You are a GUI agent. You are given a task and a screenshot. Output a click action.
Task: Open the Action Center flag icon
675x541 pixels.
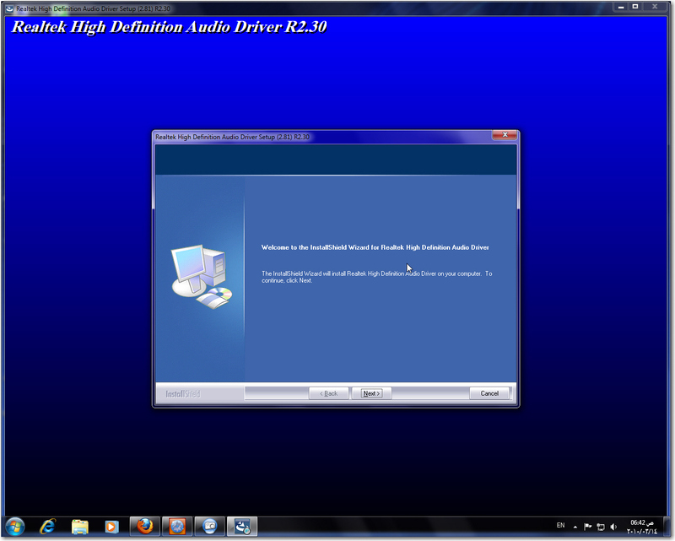pos(587,527)
